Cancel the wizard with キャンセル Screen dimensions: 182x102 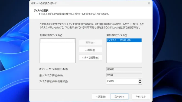141,97
